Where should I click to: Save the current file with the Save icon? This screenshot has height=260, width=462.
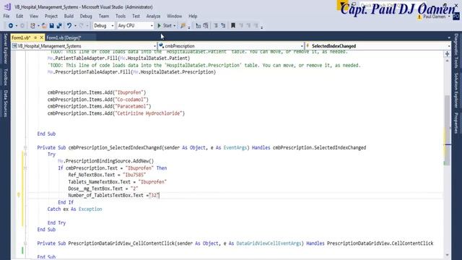click(51, 26)
